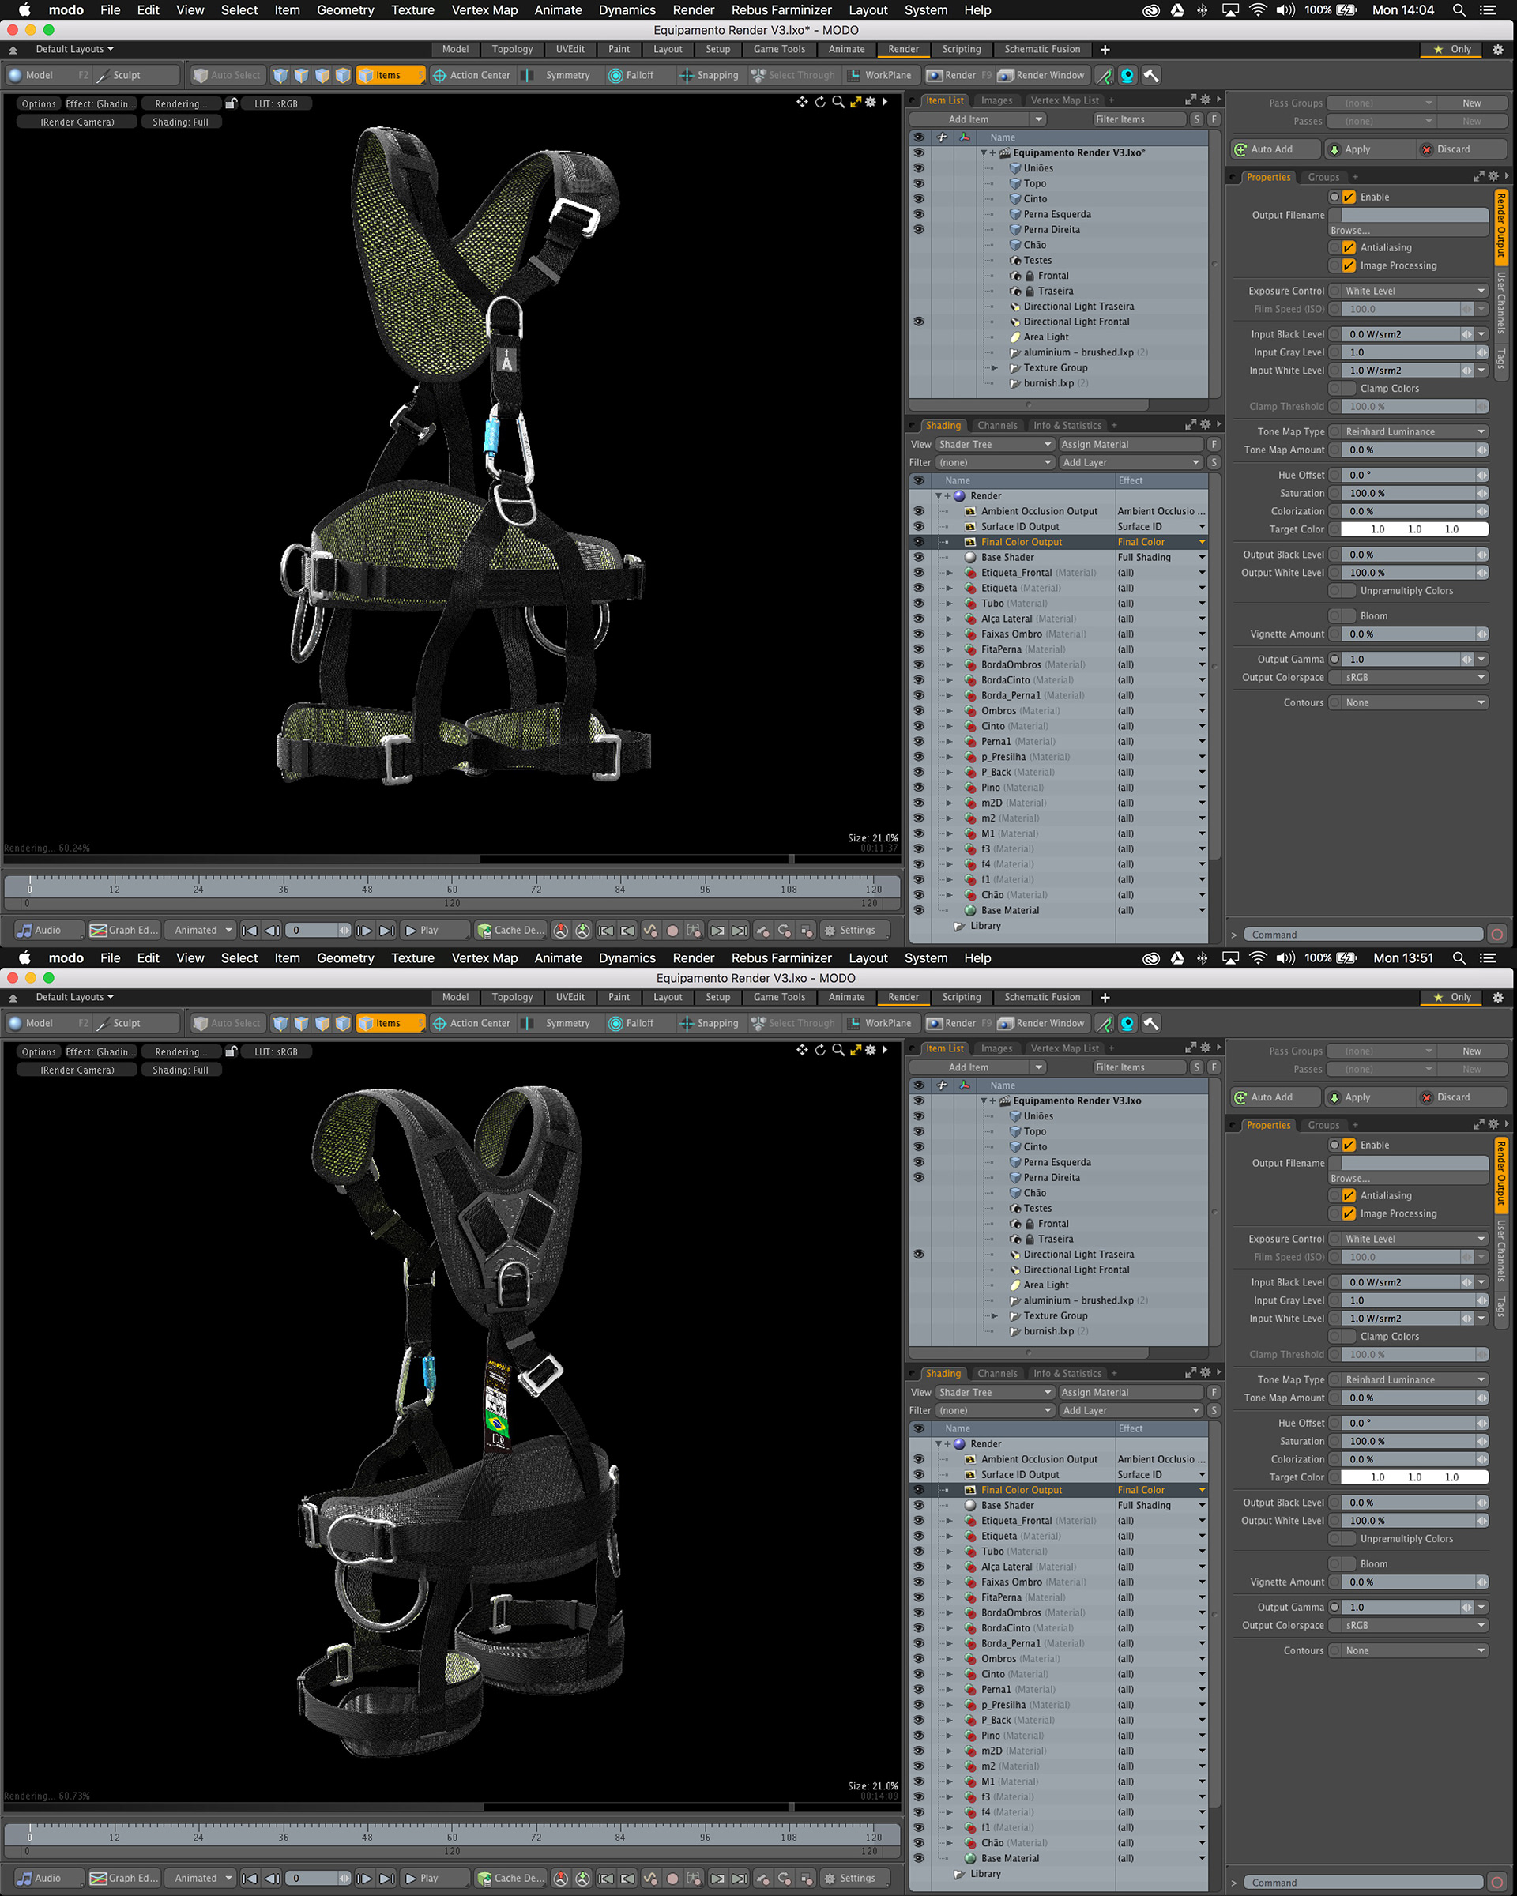1517x1896 pixels.
Task: Click the hammer tool icon in the upper window
Action: [x=1150, y=76]
